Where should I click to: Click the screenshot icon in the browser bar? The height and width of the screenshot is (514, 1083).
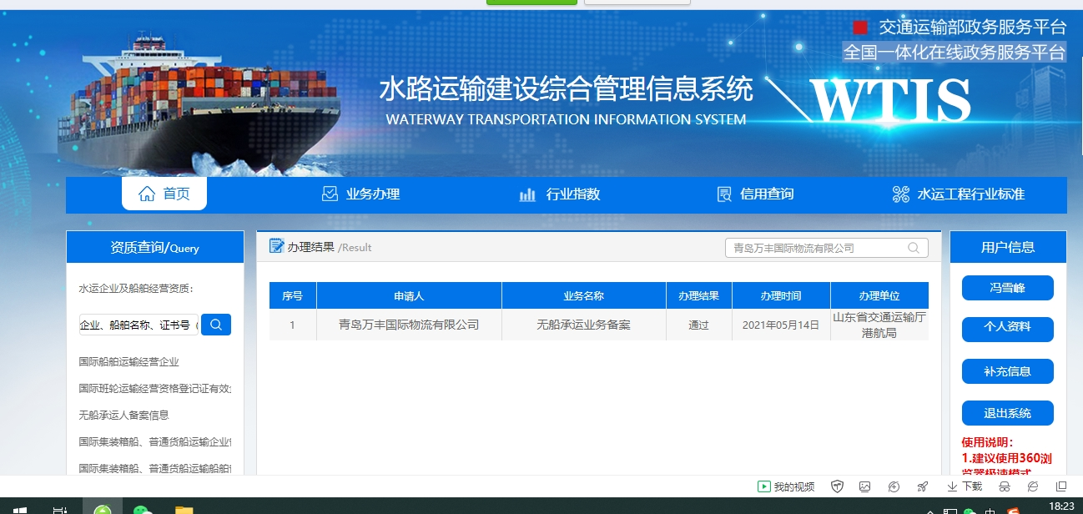point(865,485)
